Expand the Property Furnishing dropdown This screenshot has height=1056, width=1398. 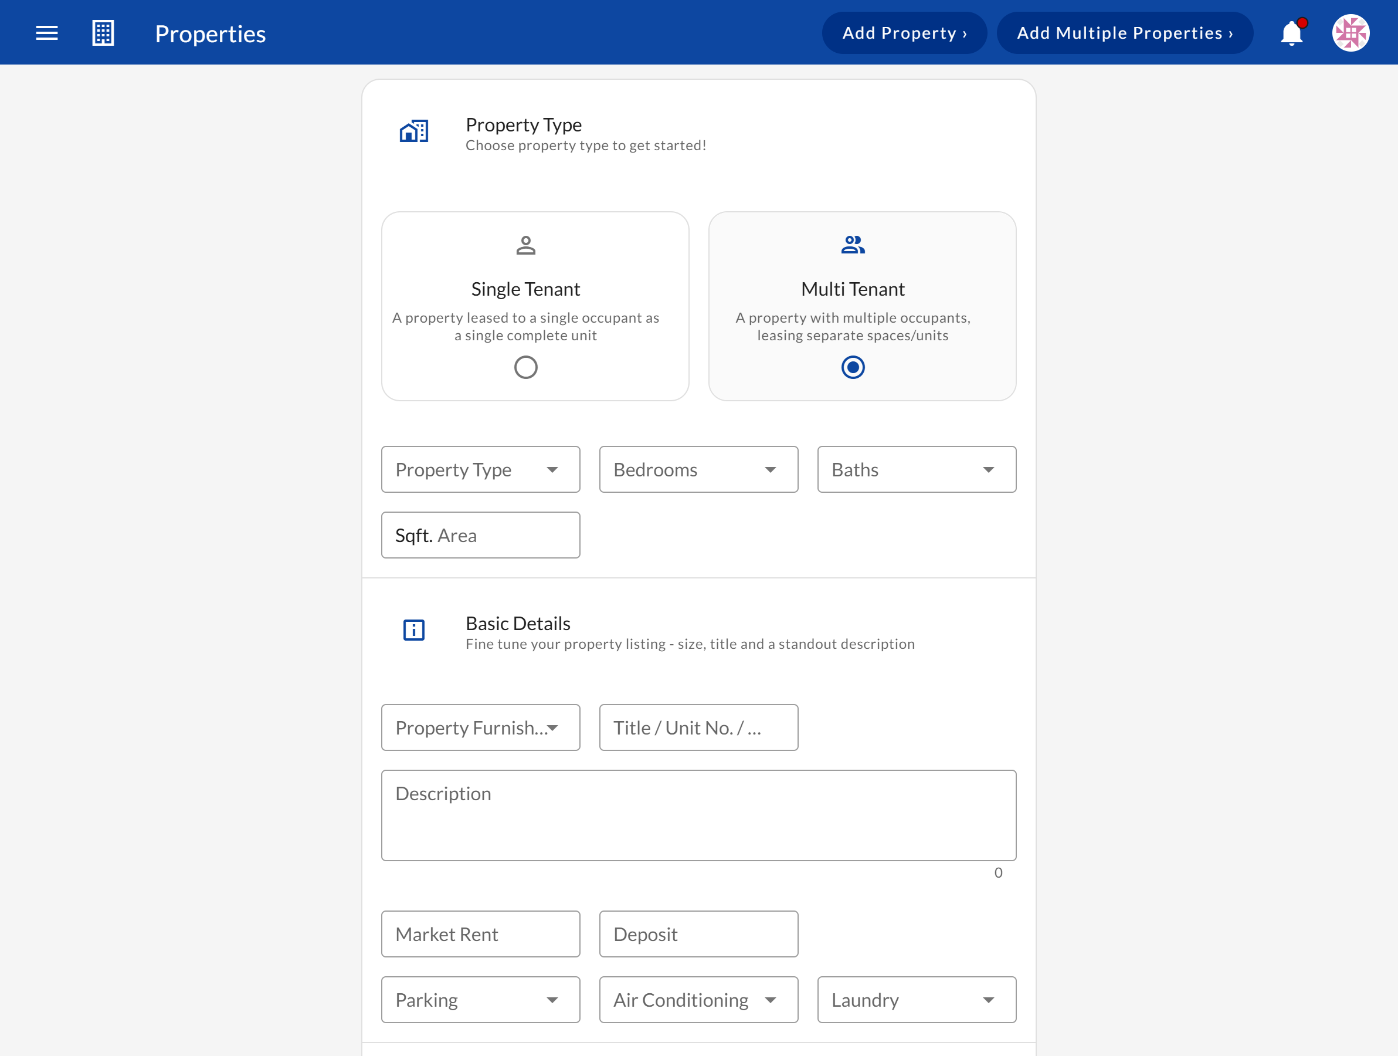point(480,727)
